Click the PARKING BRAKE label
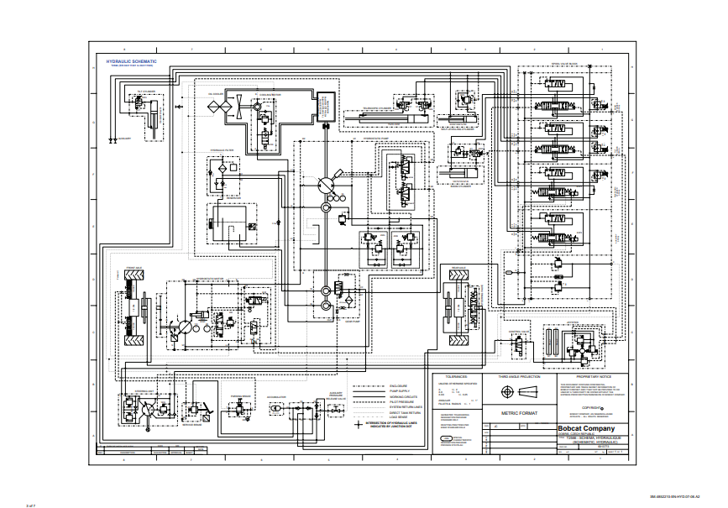This screenshot has width=728, height=508. tap(240, 396)
